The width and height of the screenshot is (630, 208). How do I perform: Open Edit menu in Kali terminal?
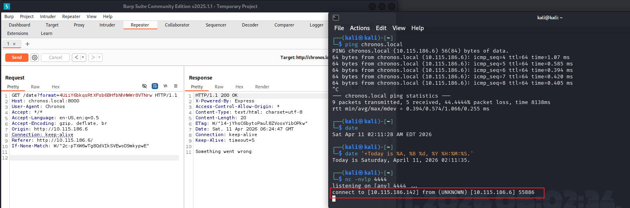click(381, 28)
